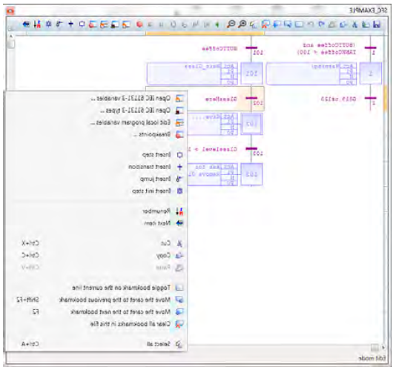This screenshot has height=367, width=393.
Task: Select Copy in the context menu
Action: tap(96, 256)
